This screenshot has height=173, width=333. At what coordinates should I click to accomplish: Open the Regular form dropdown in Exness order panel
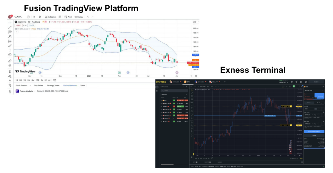pos(314,90)
